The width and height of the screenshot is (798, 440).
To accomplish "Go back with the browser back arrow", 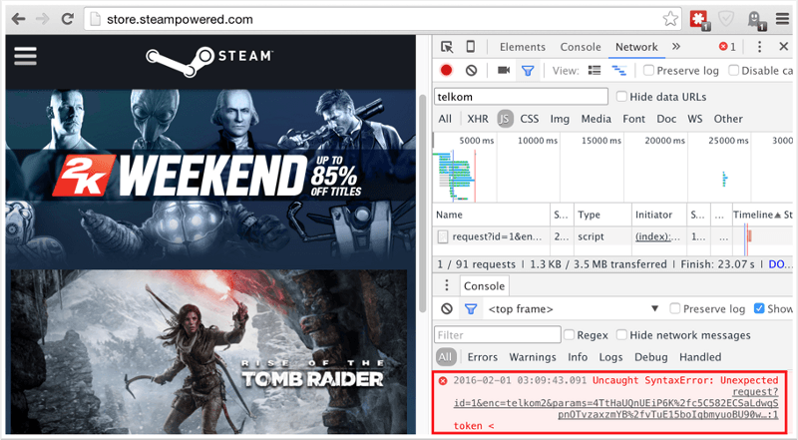I will click(18, 19).
